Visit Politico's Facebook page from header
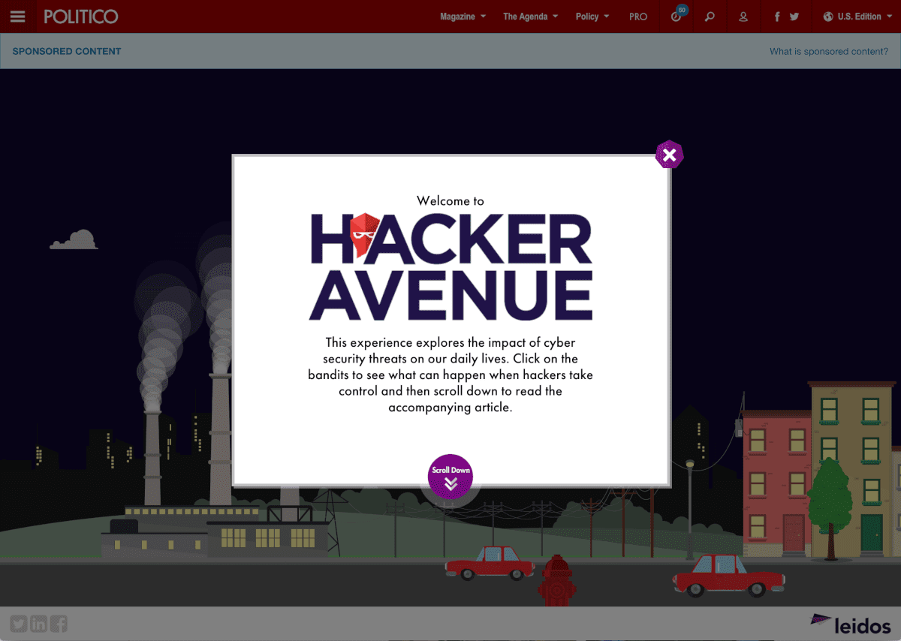This screenshot has height=641, width=901. [x=777, y=17]
